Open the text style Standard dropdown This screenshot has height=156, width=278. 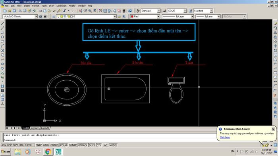coord(159,11)
